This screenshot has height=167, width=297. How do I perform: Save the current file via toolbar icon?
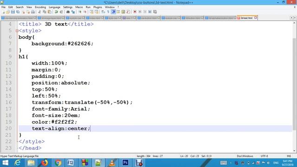pos(13,12)
